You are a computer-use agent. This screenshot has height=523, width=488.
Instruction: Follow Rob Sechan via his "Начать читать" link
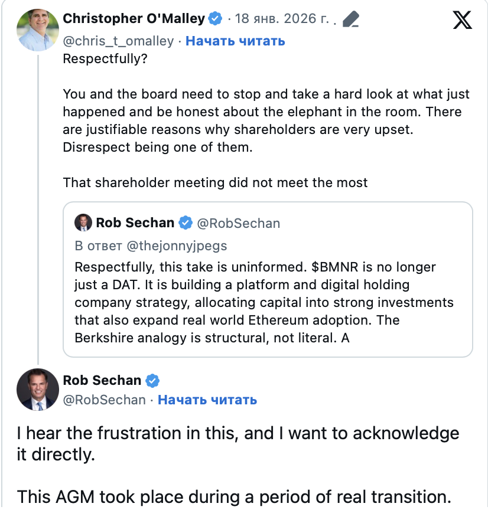(x=207, y=400)
